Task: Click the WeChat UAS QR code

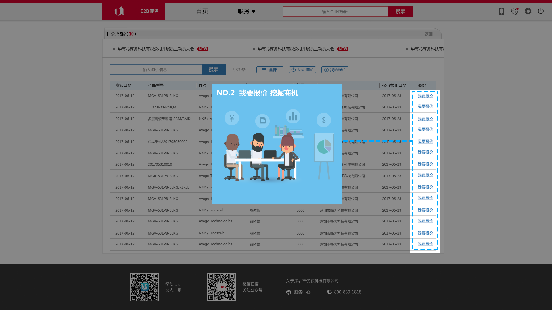Action: pos(222,287)
